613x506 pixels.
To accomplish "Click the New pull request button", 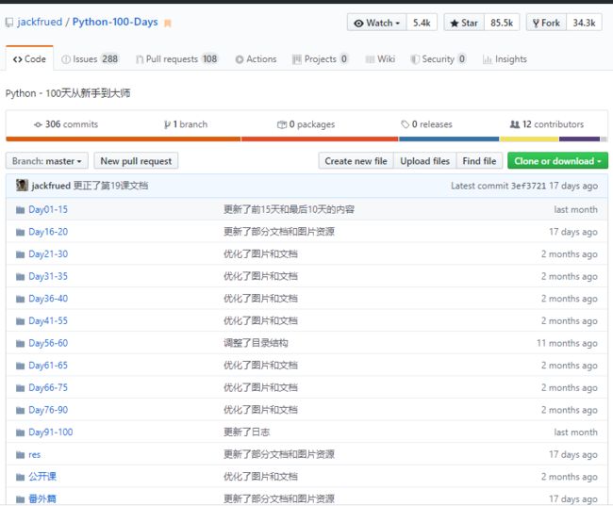I will tap(136, 161).
